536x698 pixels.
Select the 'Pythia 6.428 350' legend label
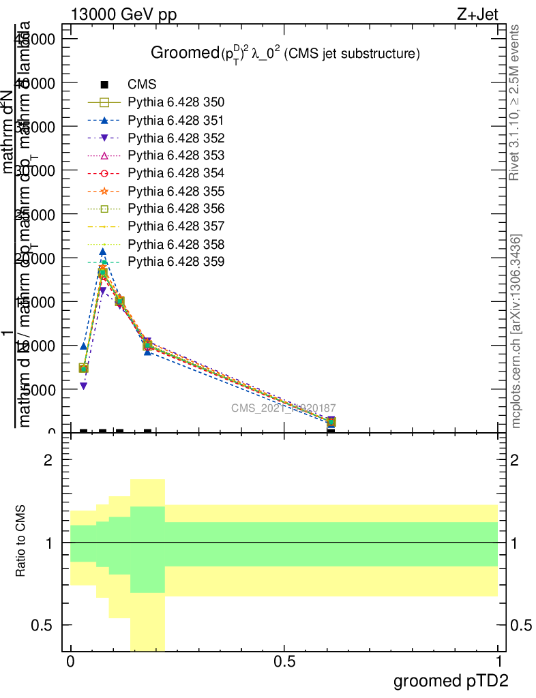click(176, 102)
